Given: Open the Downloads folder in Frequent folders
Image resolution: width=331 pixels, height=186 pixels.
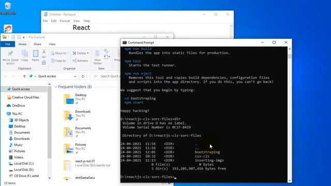Looking at the screenshot, I should (x=77, y=116).
